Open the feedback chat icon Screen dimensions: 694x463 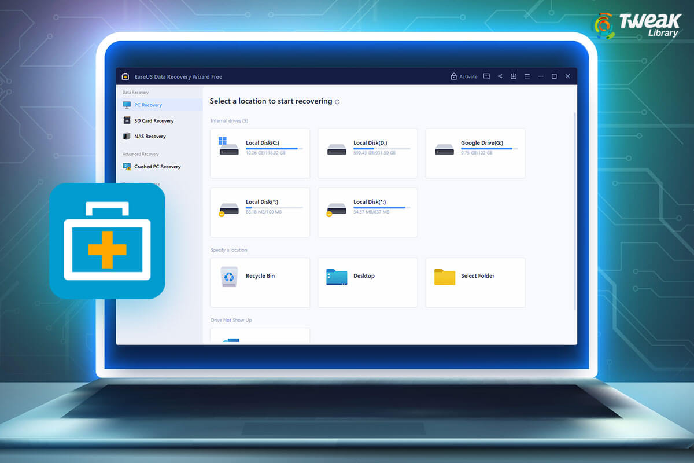tap(486, 76)
